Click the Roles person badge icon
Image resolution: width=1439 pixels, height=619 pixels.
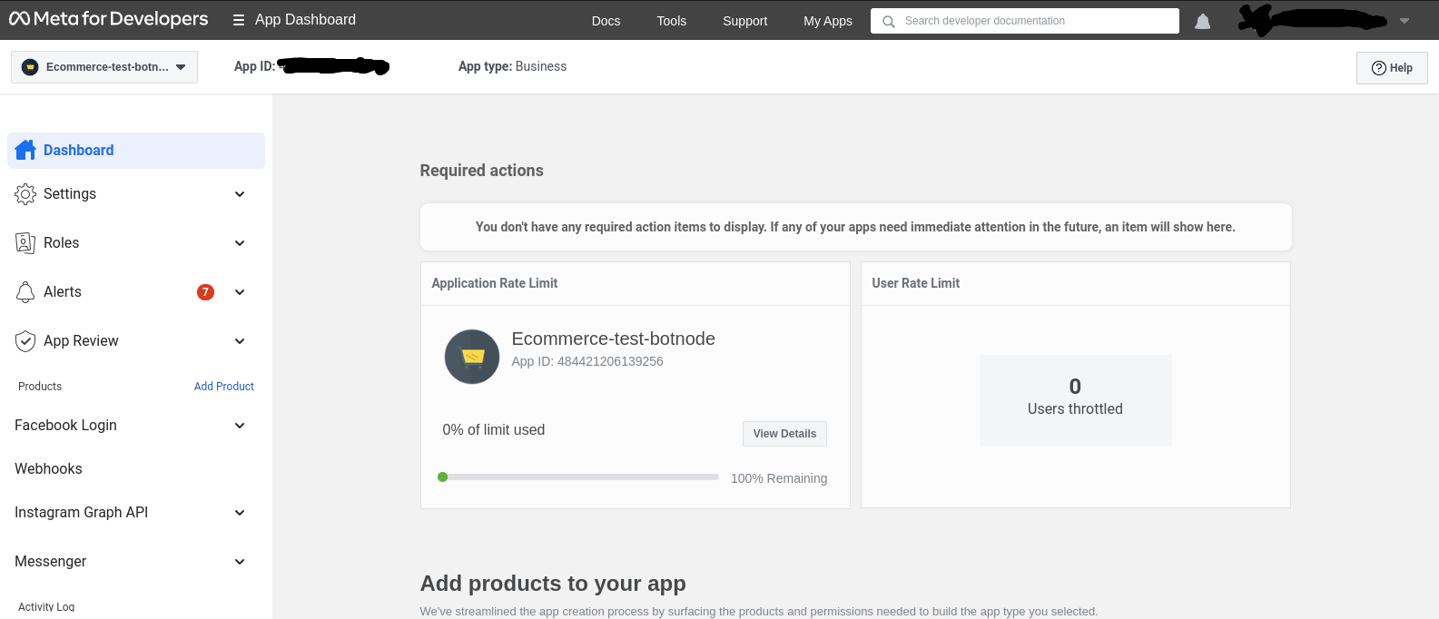[x=25, y=242]
